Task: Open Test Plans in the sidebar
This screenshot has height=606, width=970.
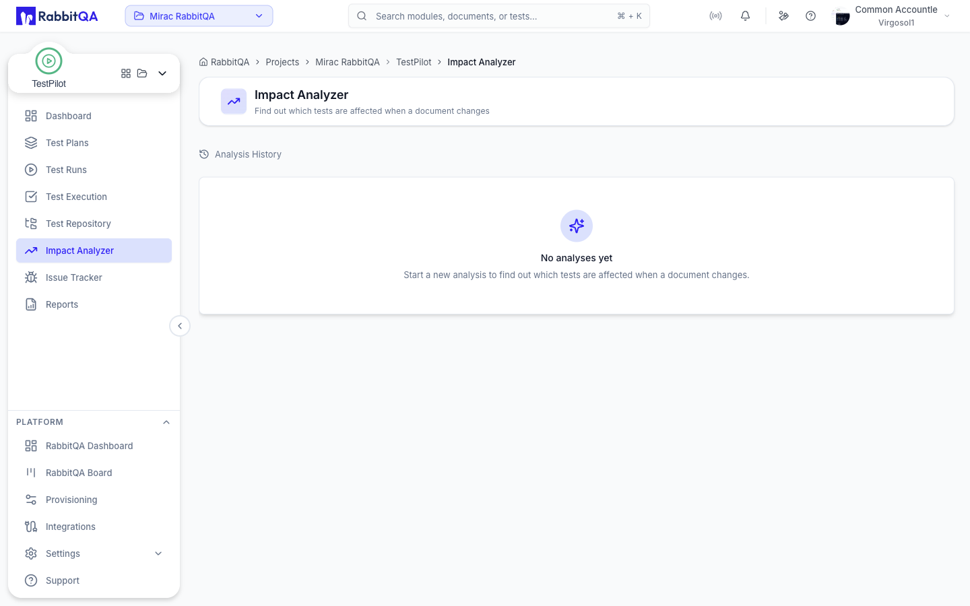Action: 94,143
